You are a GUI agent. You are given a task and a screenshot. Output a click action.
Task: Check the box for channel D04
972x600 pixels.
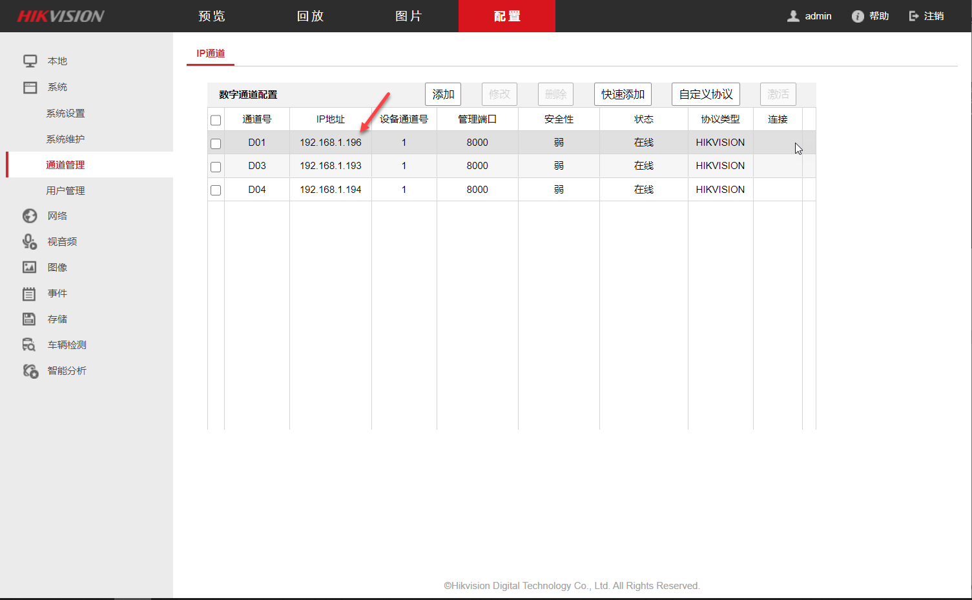click(x=216, y=190)
